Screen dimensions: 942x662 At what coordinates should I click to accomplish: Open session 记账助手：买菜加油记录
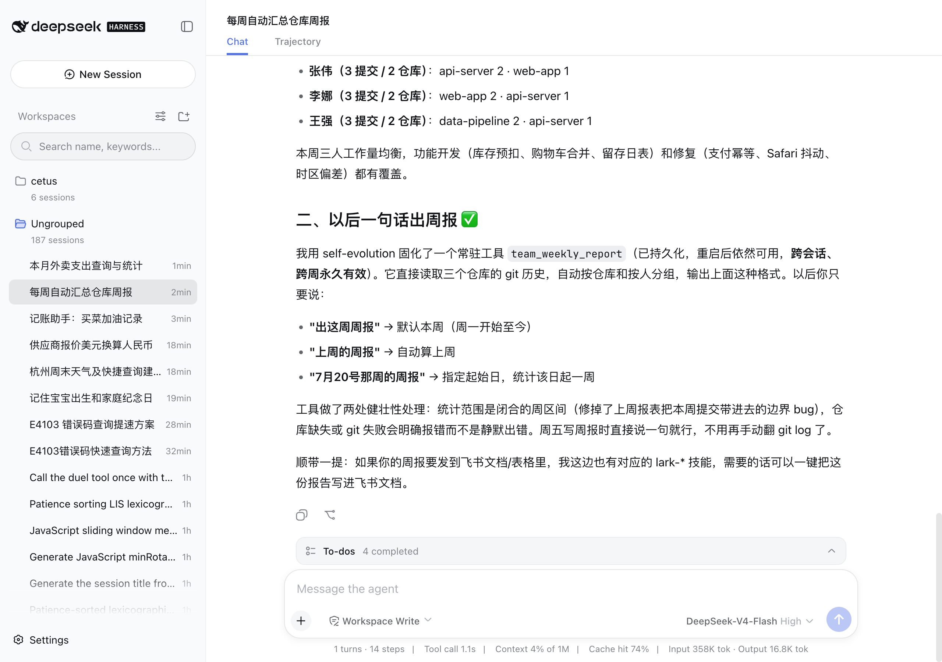(x=103, y=319)
